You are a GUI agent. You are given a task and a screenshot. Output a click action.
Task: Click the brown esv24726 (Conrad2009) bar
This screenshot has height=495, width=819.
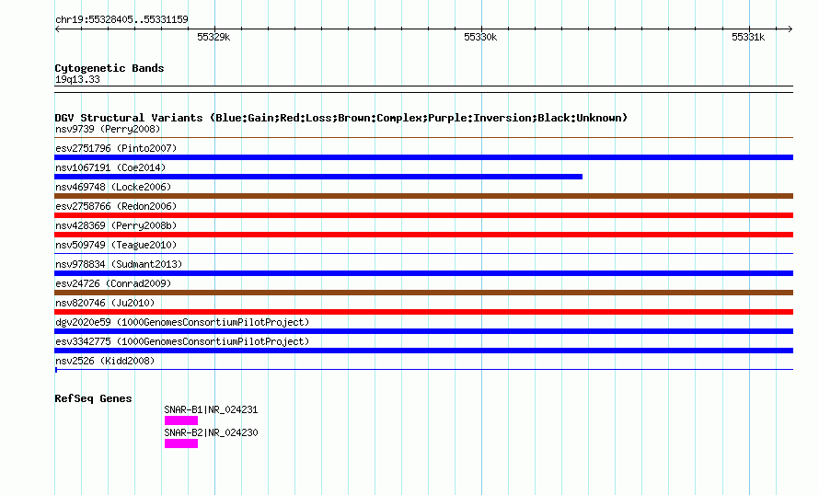tap(423, 293)
